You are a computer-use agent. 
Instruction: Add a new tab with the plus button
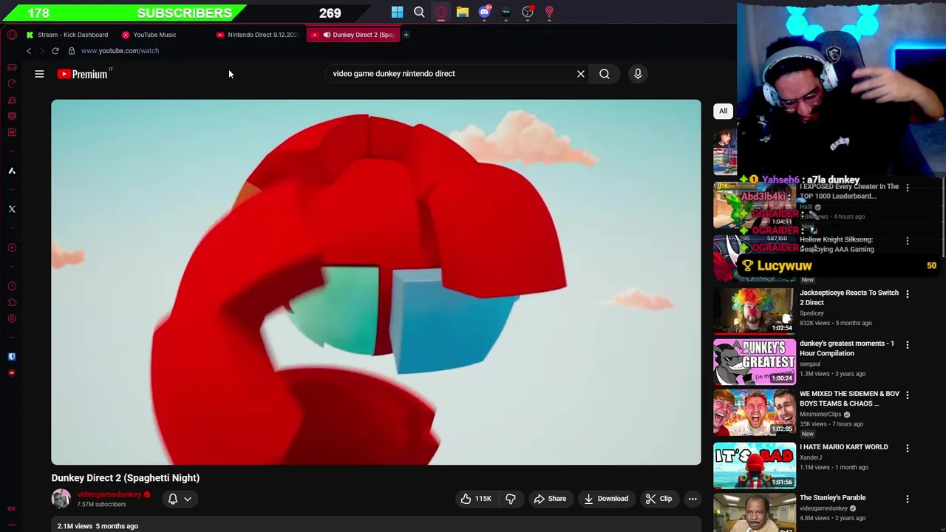[x=406, y=35]
